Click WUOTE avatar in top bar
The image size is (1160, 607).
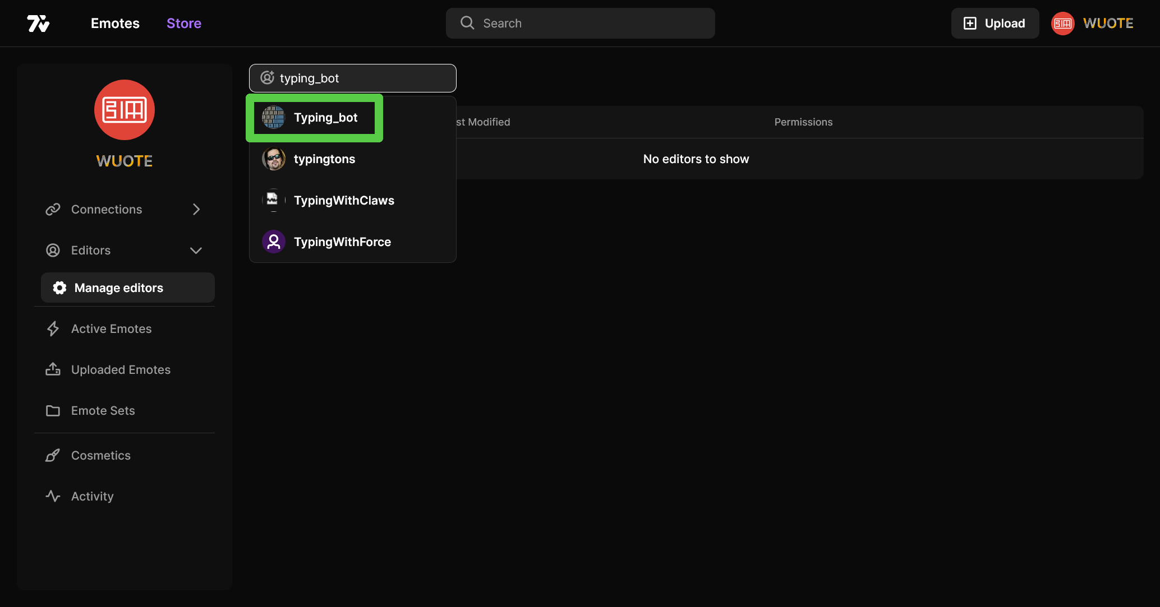1062,24
